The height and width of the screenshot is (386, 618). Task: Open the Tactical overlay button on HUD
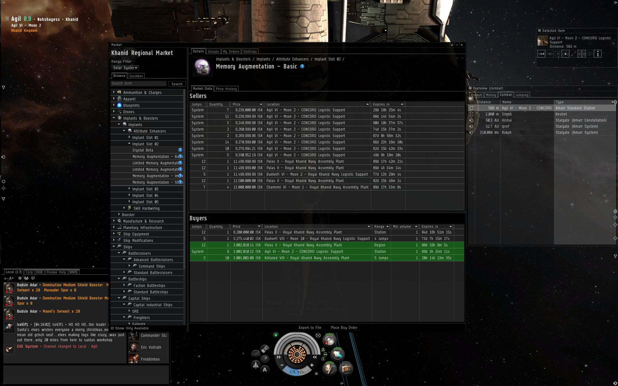click(x=256, y=354)
